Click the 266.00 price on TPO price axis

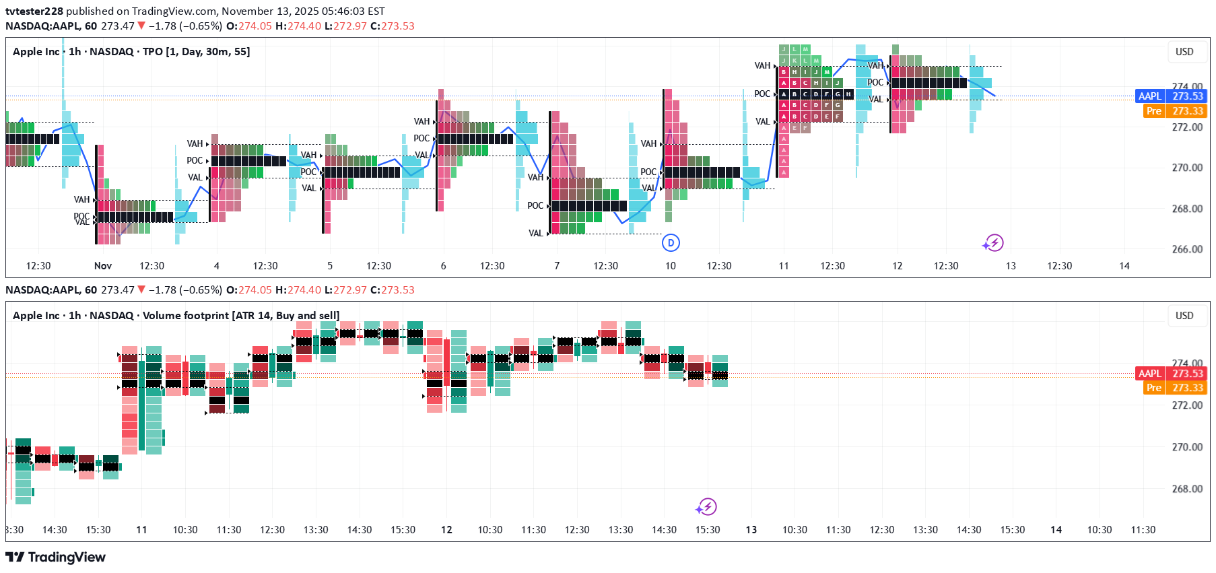1187,249
